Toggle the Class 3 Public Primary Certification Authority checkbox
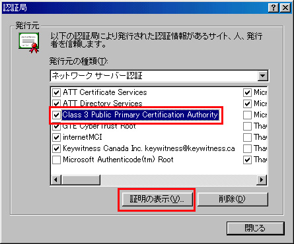This screenshot has width=294, height=244. coord(56,115)
